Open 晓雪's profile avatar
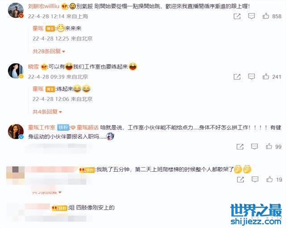 coord(16,71)
